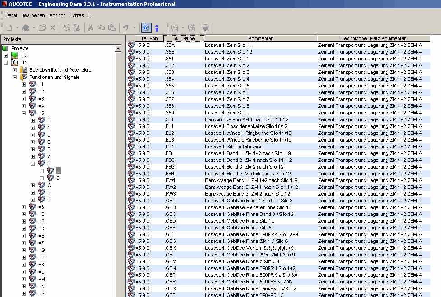Select the 2 node under 9

[x=58, y=178]
